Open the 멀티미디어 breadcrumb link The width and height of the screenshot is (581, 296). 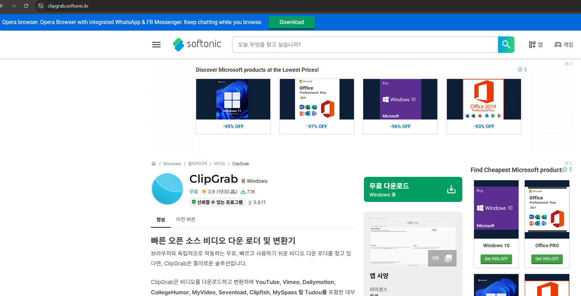coord(197,164)
